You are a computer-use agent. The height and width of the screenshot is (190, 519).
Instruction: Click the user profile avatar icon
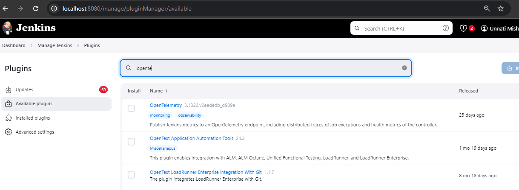(484, 28)
